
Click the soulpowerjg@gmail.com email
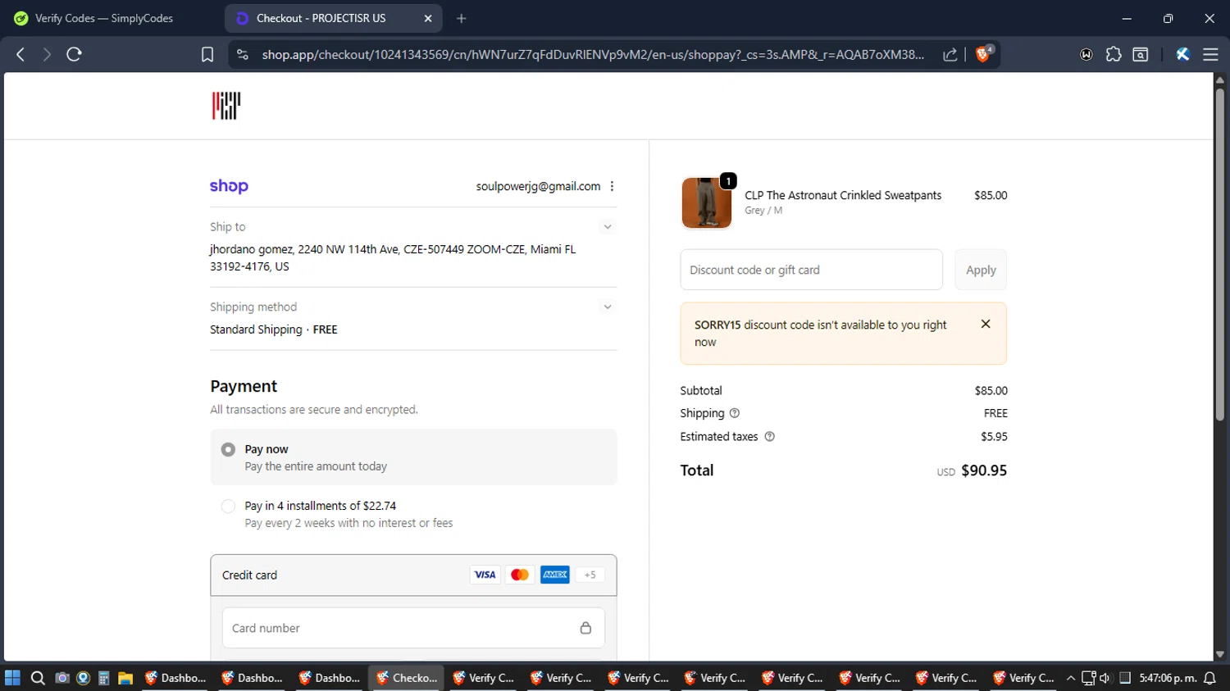(538, 186)
